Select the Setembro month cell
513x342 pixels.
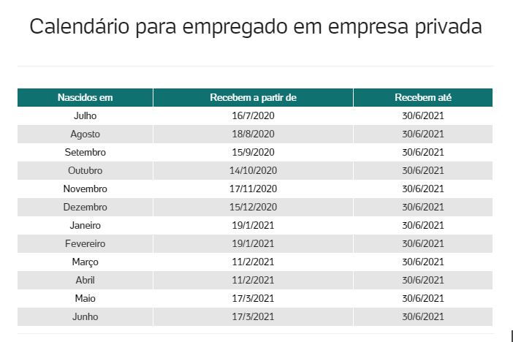tap(85, 152)
